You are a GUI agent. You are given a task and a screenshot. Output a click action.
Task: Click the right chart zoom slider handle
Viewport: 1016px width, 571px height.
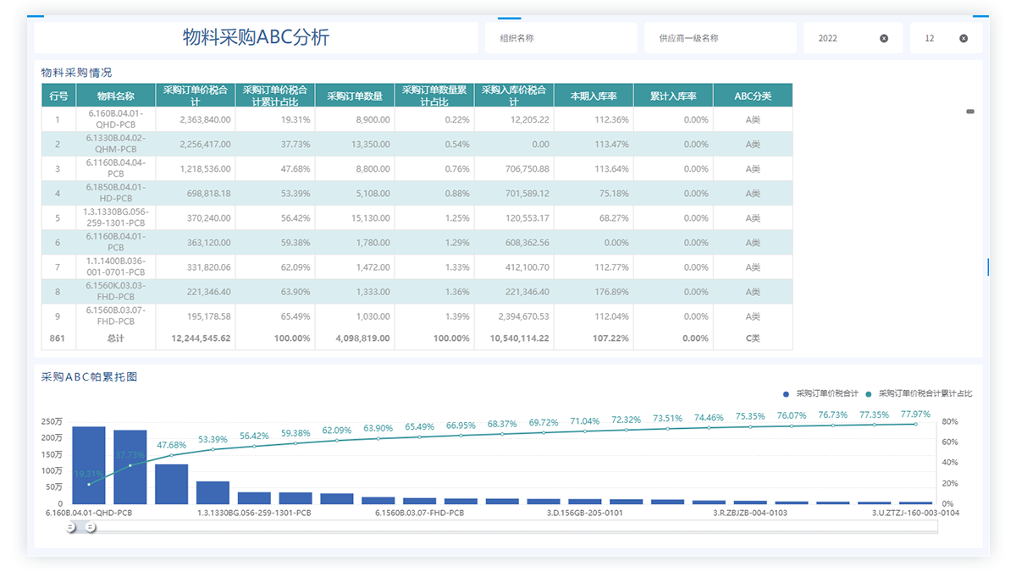pos(90,528)
